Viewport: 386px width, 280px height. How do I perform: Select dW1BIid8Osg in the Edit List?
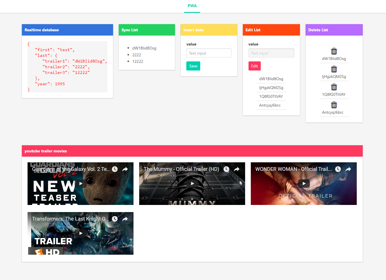tap(271, 79)
